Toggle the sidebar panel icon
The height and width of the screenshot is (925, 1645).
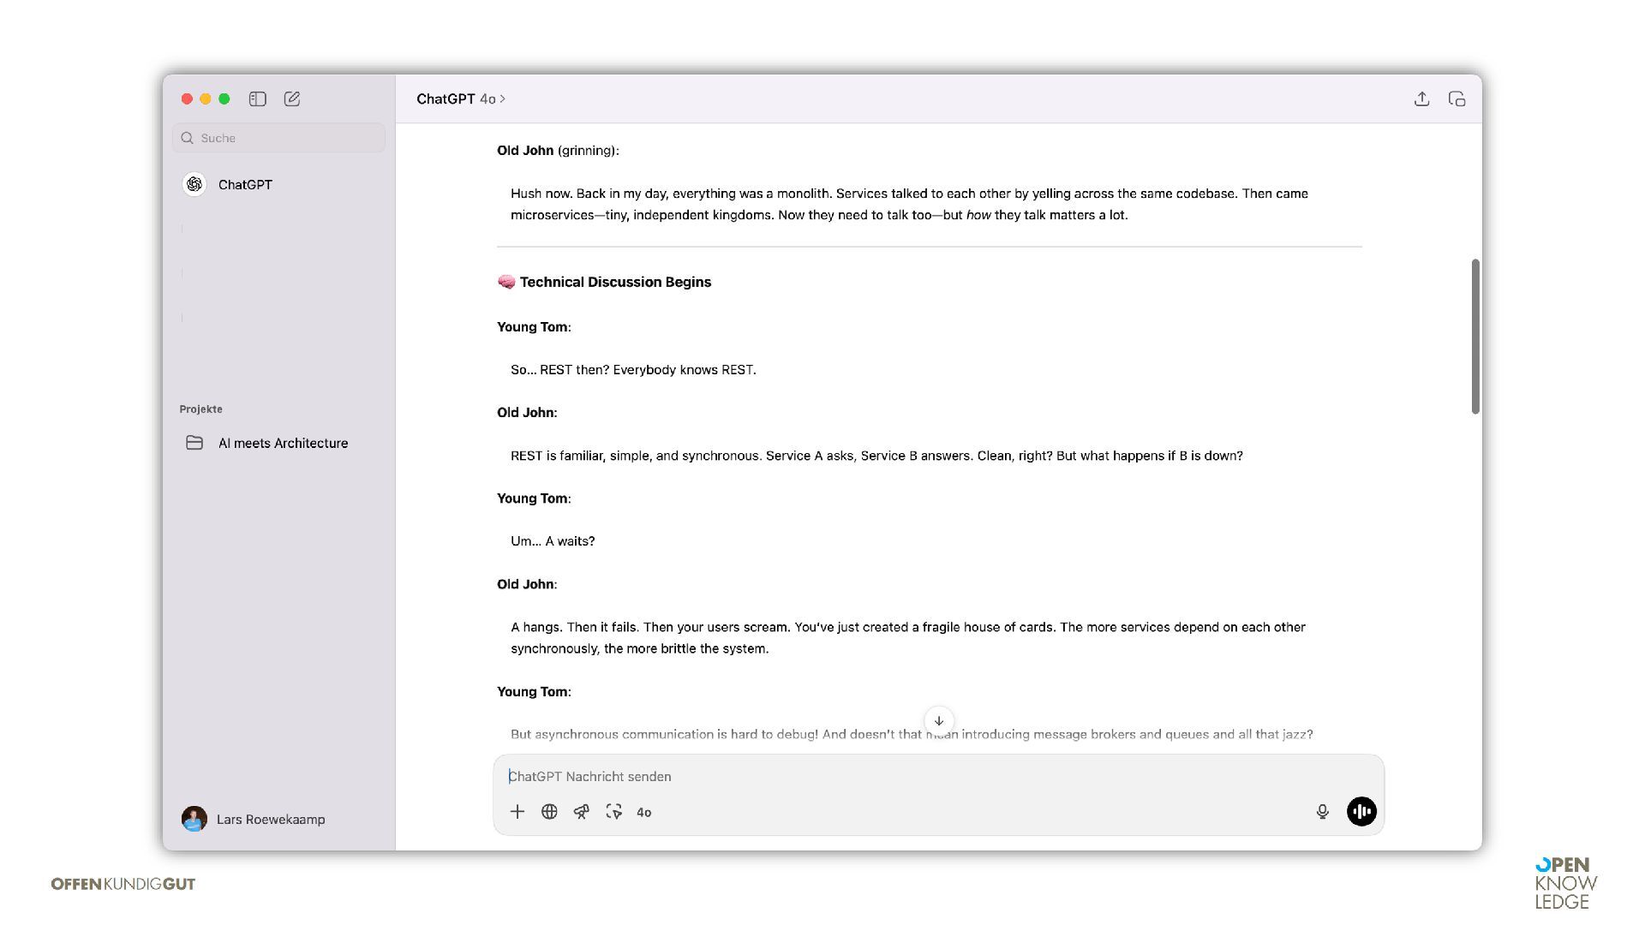(x=257, y=99)
